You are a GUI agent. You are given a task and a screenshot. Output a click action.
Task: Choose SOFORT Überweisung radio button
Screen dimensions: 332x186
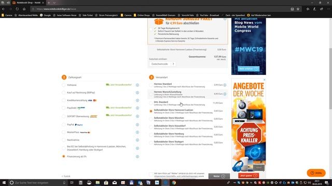tap(63, 116)
